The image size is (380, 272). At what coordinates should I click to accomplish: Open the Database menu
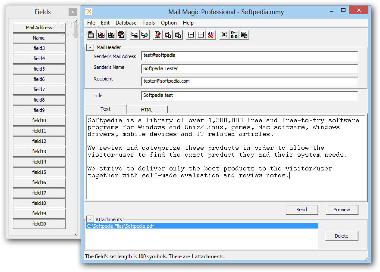126,23
